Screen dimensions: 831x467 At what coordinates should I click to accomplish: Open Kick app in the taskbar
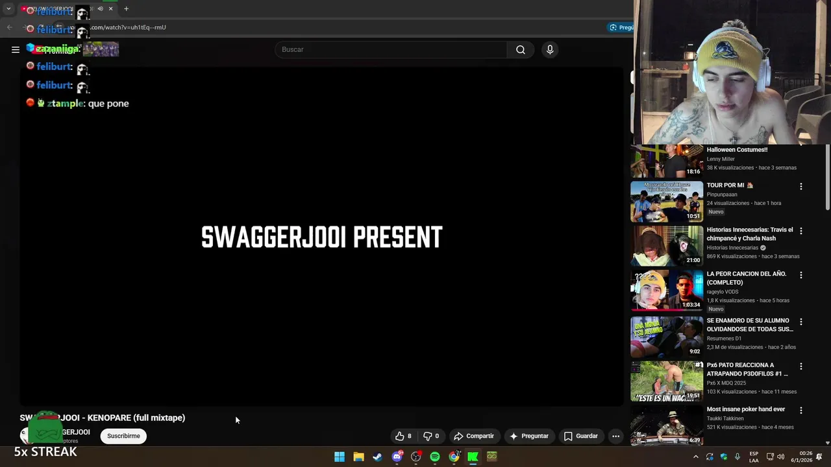coord(473,457)
